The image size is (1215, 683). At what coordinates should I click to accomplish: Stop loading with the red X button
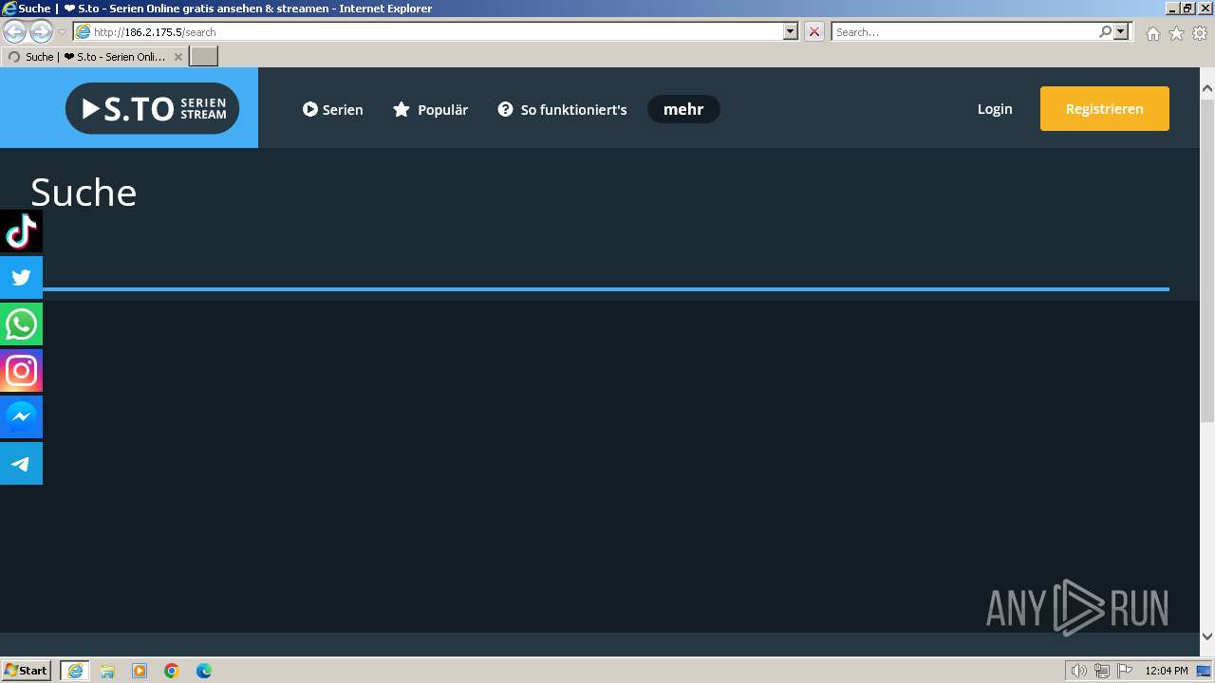[814, 31]
